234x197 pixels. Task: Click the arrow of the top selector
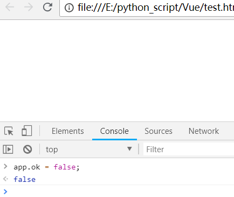(x=129, y=149)
